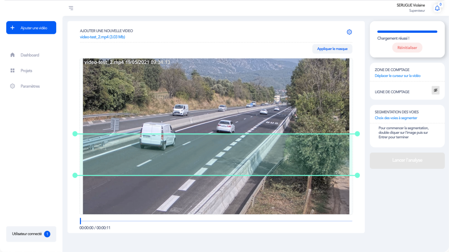Screen dimensions: 449x252
Task: Select the upper counting line right handle
Action: 357,134
